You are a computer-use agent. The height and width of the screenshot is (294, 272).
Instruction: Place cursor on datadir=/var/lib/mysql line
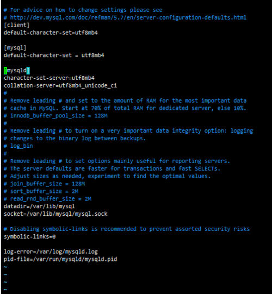[39, 207]
